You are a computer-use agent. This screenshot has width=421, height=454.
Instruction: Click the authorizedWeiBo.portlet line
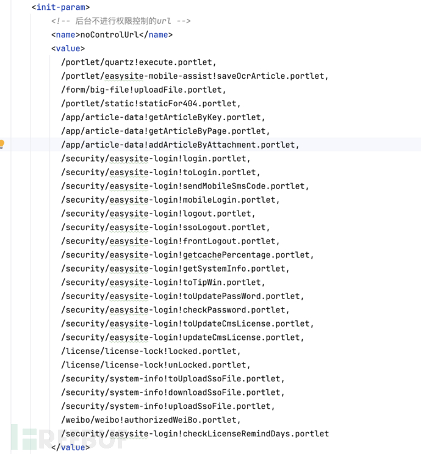tap(151, 420)
